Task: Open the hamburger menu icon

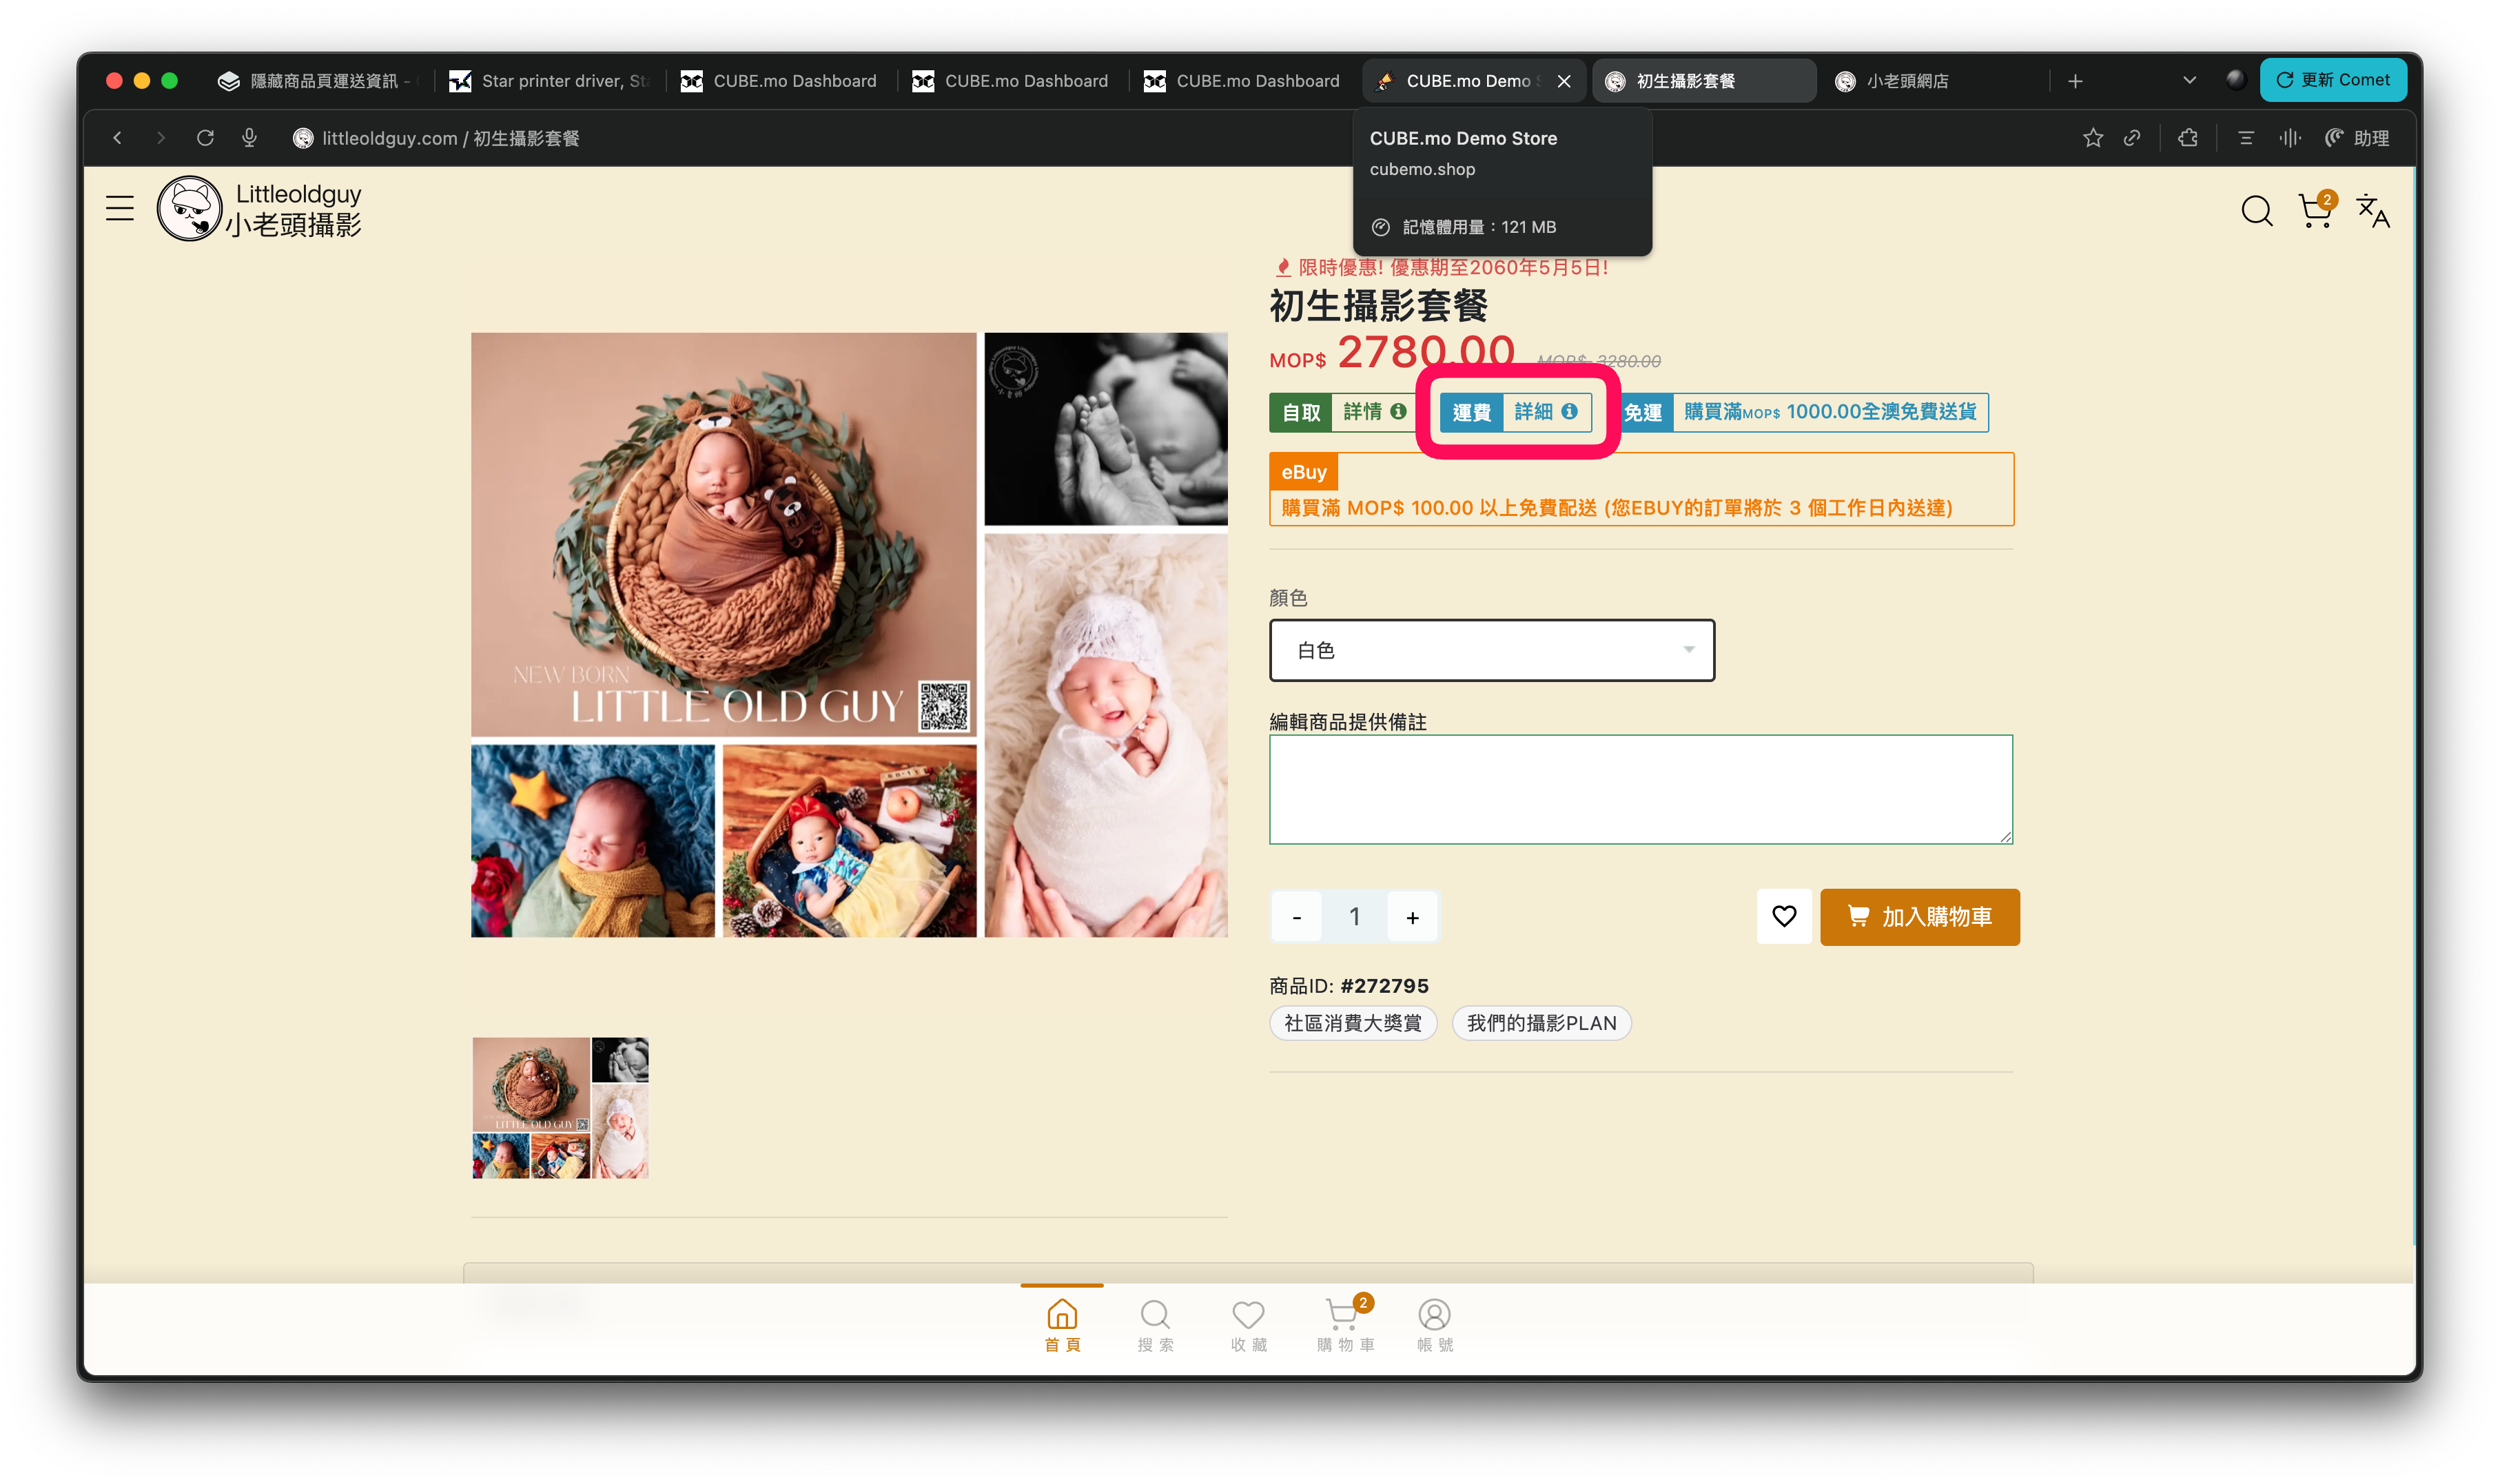Action: coord(119,208)
